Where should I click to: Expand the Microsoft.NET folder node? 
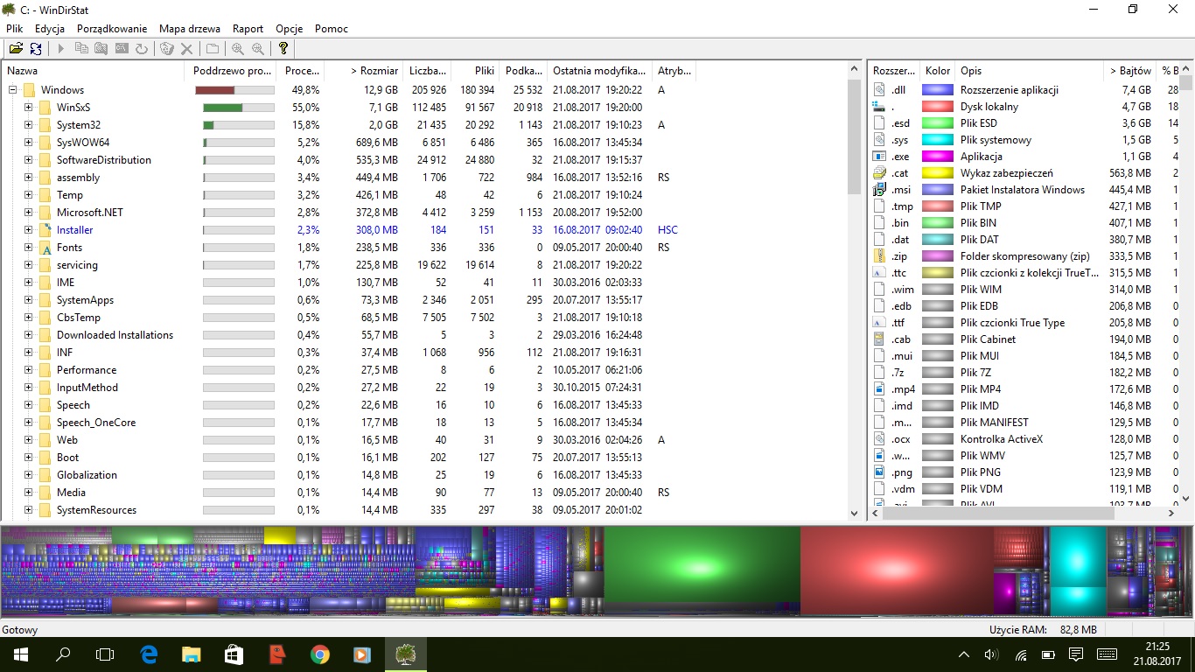coord(28,212)
